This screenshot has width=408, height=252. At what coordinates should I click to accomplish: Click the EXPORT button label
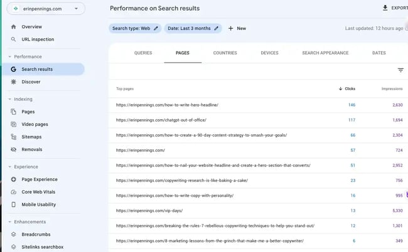(x=399, y=8)
